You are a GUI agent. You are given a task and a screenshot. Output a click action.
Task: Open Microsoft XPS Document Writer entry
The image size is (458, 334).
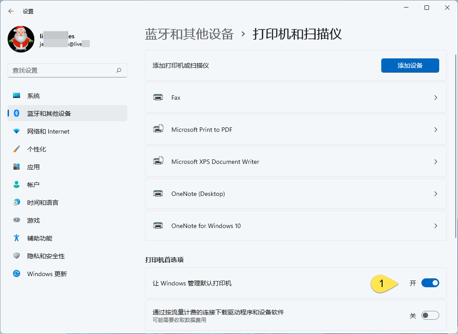296,162
